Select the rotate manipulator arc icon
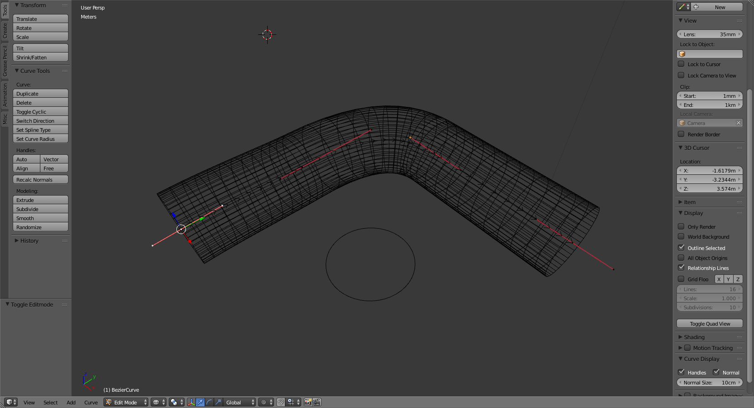 tap(209, 402)
